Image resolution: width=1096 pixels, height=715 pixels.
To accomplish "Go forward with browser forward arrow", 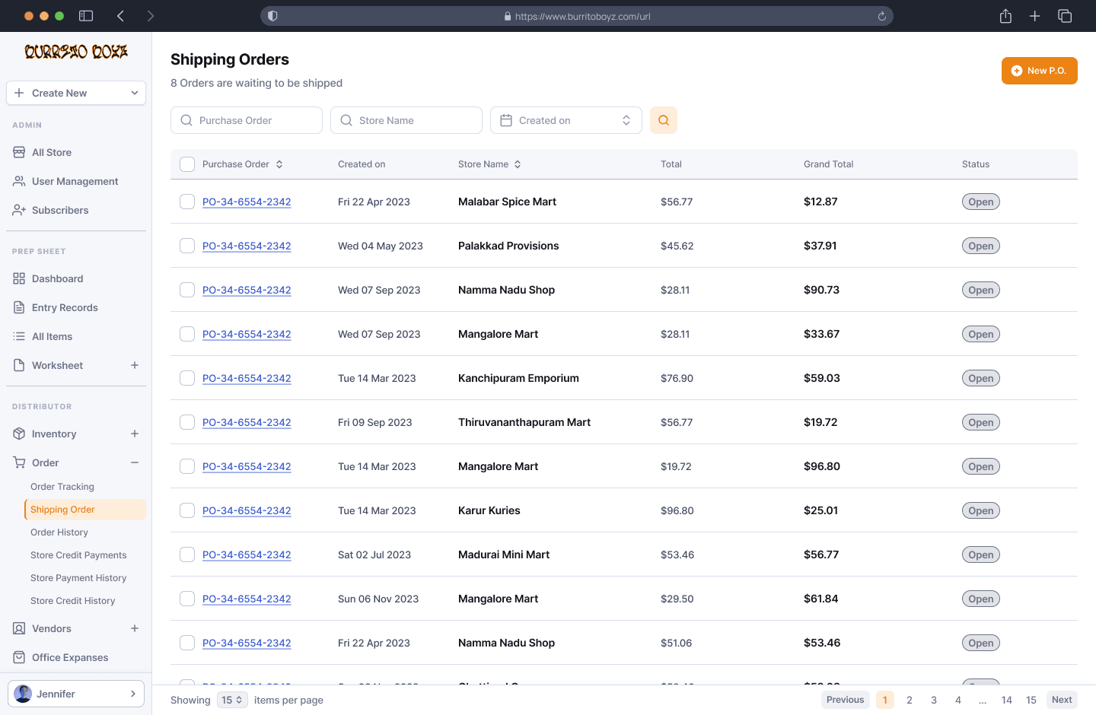I will (150, 16).
